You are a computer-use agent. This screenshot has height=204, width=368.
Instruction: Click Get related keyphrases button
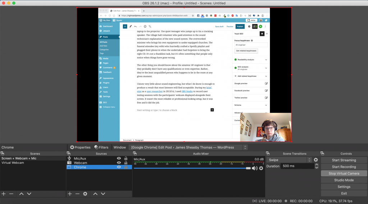(x=246, y=51)
